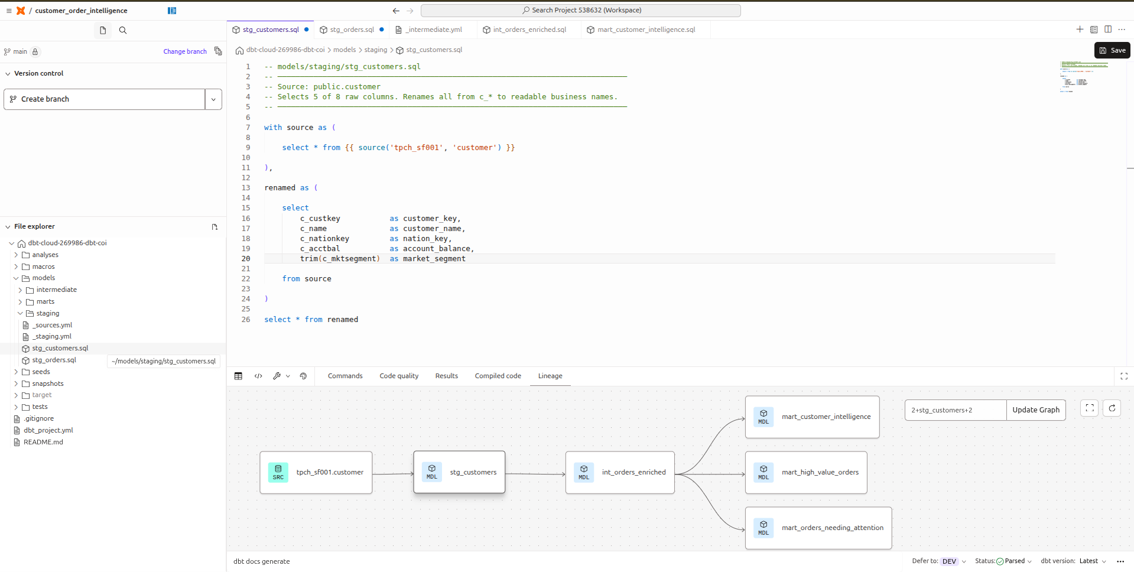1134x572 pixels.
Task: Open stg_orders.sql in file tree
Action: pos(54,360)
